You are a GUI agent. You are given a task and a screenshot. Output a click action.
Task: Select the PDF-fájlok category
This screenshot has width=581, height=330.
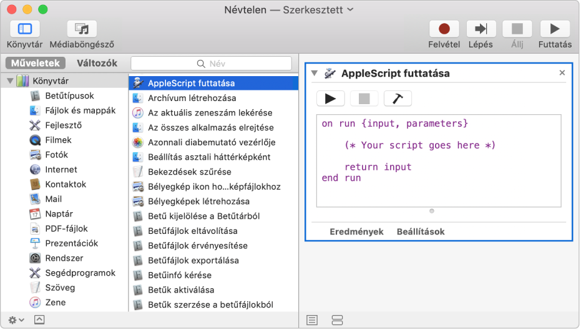tap(66, 228)
